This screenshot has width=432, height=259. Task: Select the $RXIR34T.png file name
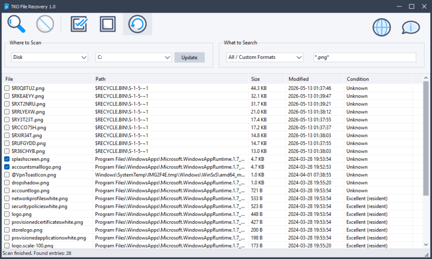click(27, 136)
